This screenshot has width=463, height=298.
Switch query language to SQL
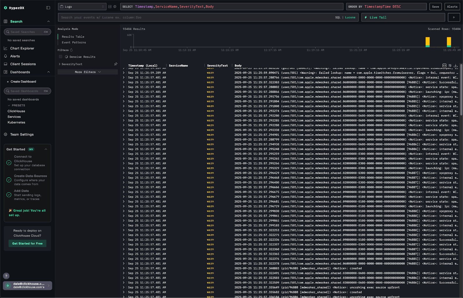tap(338, 17)
